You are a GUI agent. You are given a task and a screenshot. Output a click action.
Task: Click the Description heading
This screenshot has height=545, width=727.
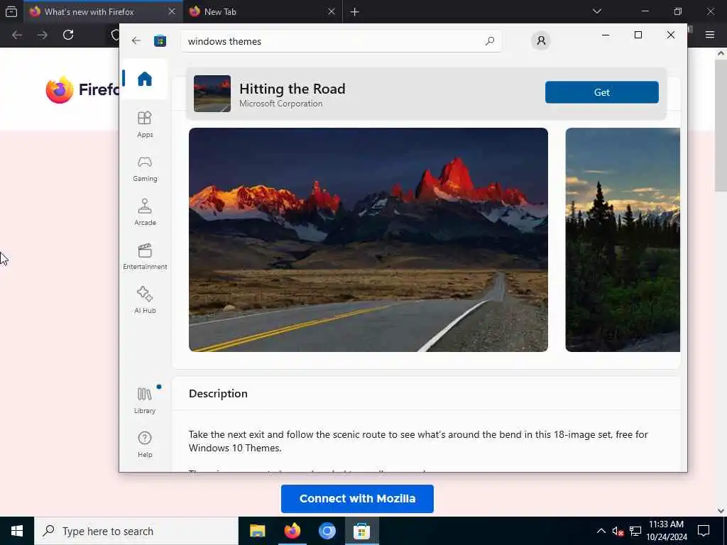coord(218,393)
